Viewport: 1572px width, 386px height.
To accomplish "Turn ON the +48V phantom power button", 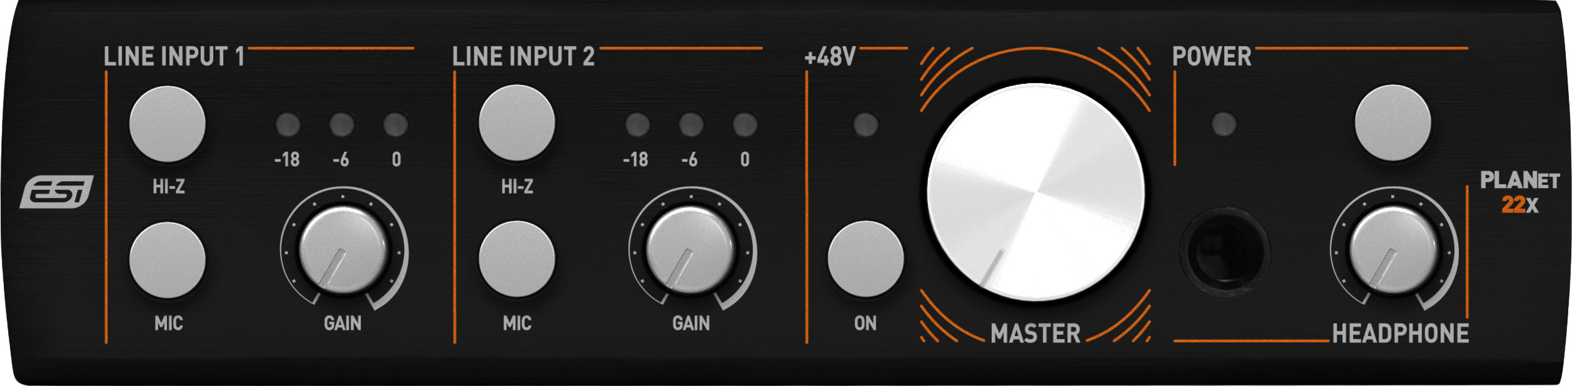I will (865, 259).
